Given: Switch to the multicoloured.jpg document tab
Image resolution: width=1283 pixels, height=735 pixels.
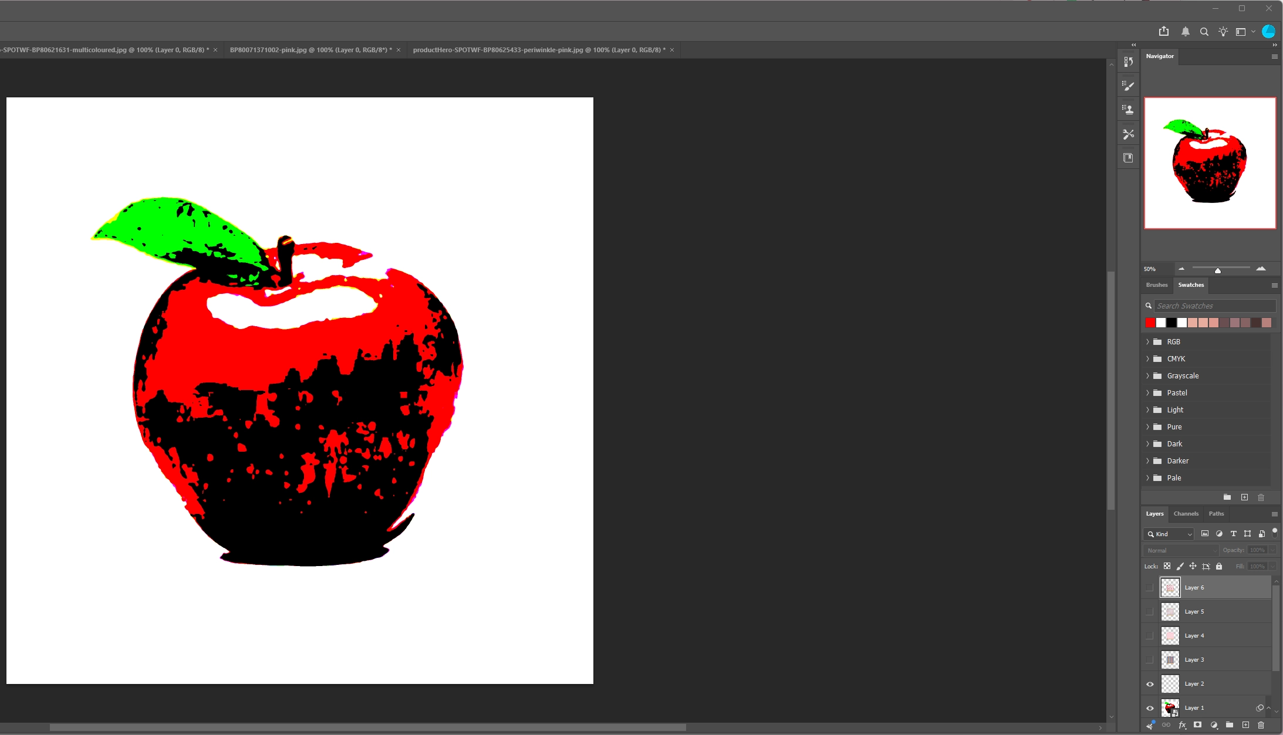Looking at the screenshot, I should pyautogui.click(x=104, y=50).
